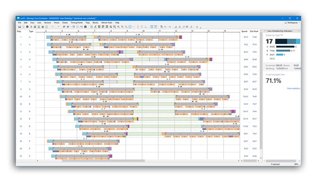The height and width of the screenshot is (182, 317).
Task: Click the black info circle toolbar icon
Action: [x=27, y=26]
